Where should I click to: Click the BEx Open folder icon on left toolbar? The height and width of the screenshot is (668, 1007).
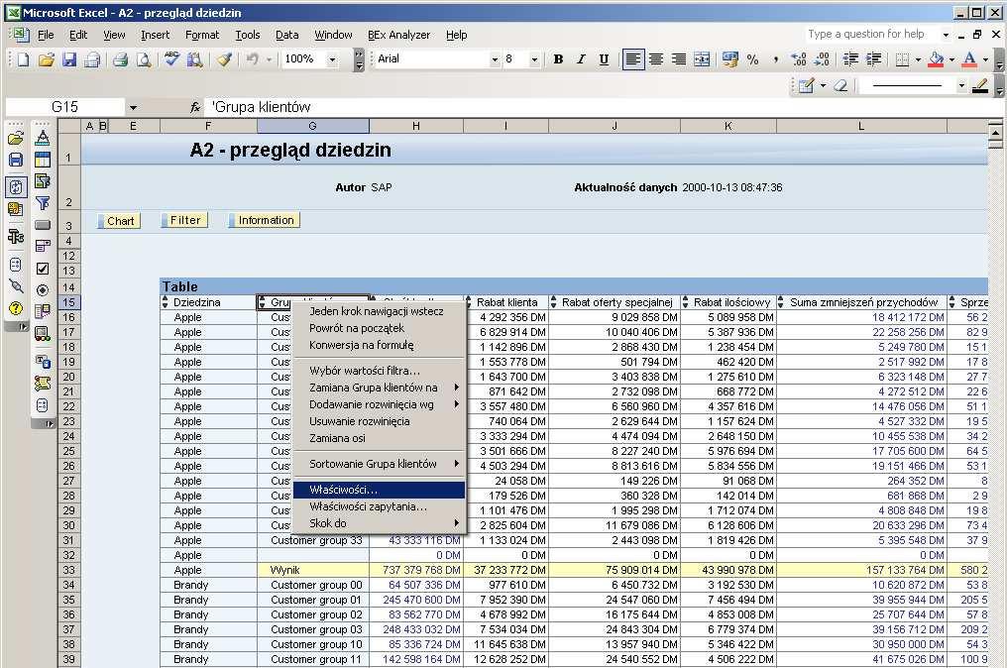coord(16,138)
